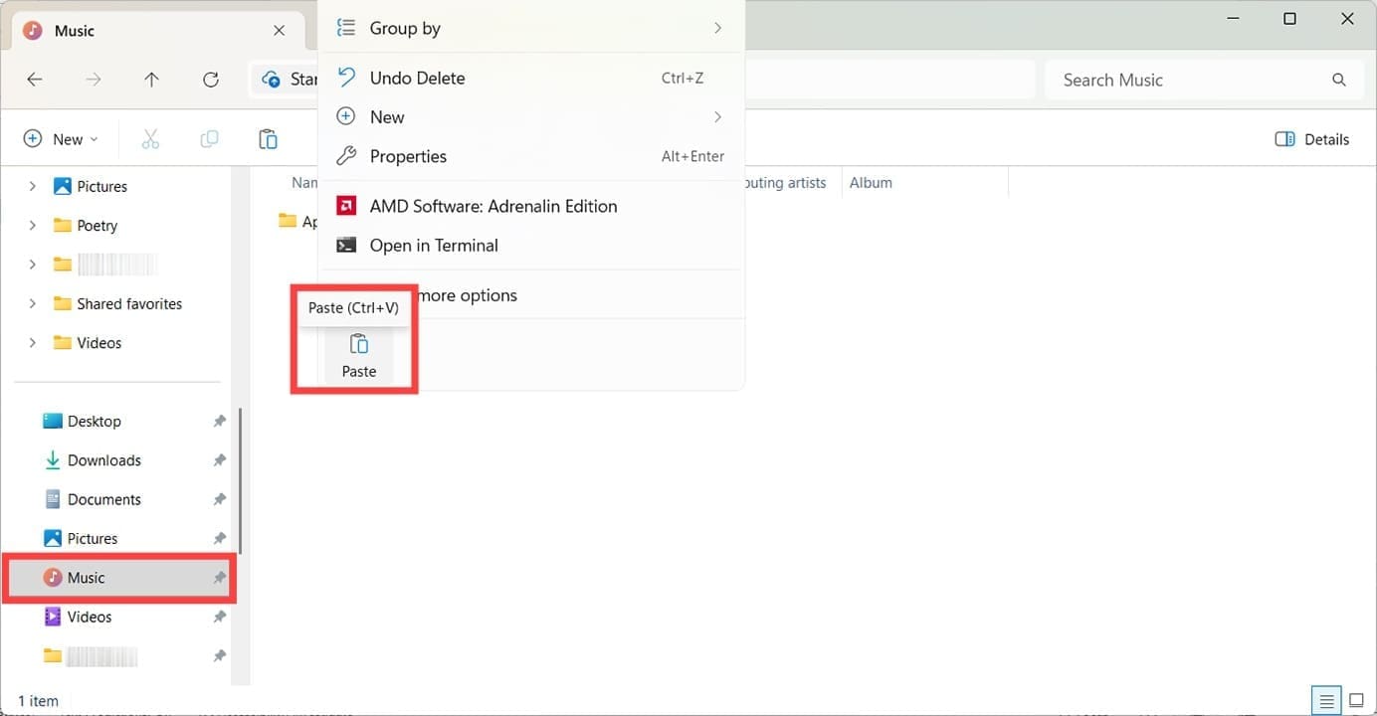Click the Properties wrench icon

tap(346, 156)
